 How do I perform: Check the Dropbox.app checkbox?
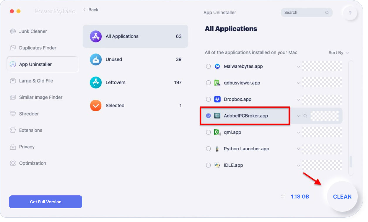click(208, 99)
